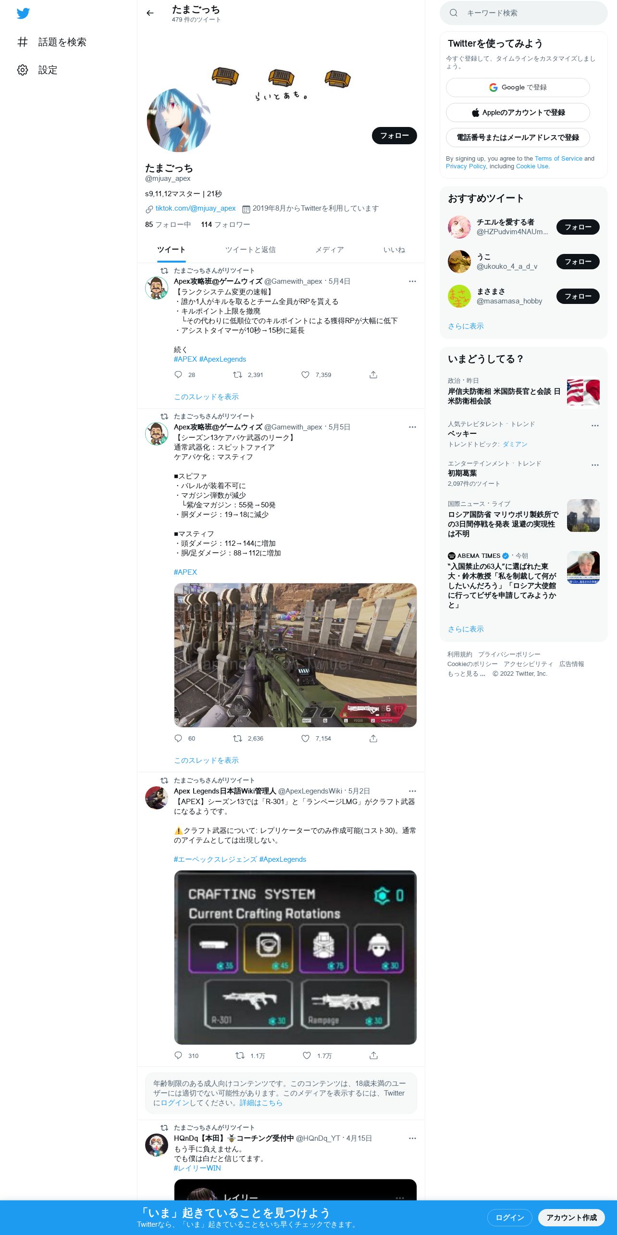Reply icon showing 310

point(178,1056)
